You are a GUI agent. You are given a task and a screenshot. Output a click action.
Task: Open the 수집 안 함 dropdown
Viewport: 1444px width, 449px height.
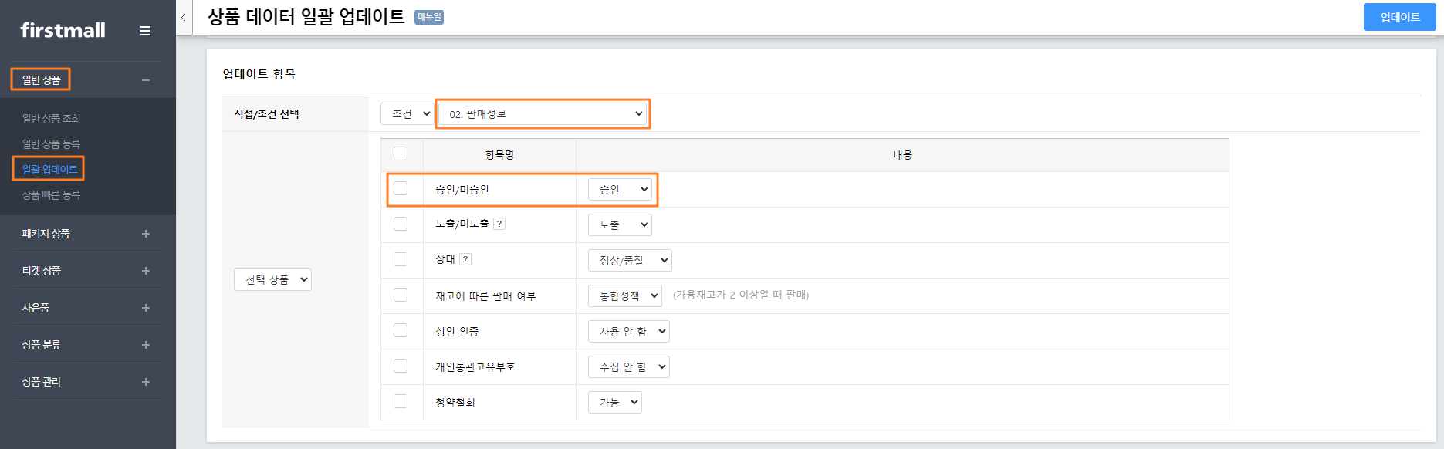[629, 366]
